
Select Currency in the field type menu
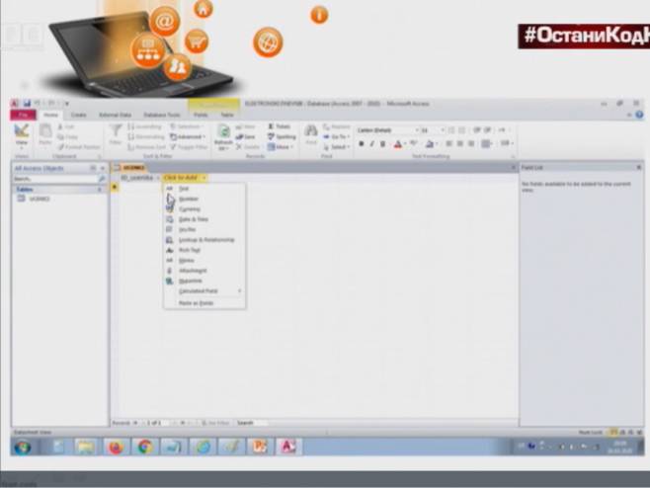click(x=204, y=209)
